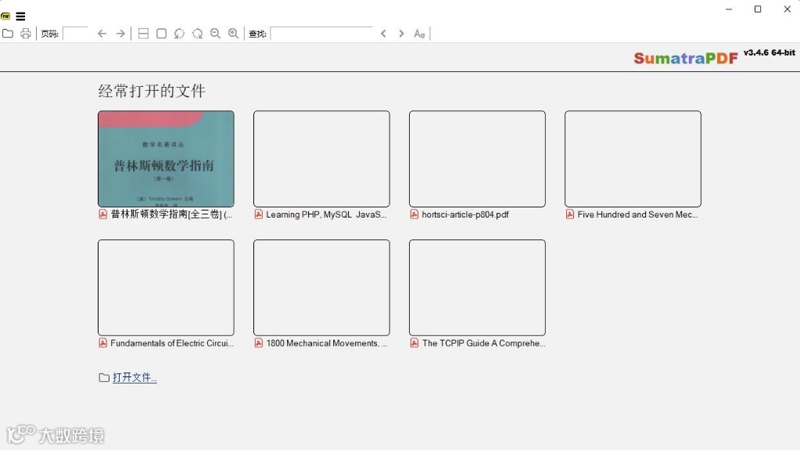Viewport: 800px width, 450px height.
Task: Open hortsci-article-p804.pdf thumbnail
Action: click(477, 159)
